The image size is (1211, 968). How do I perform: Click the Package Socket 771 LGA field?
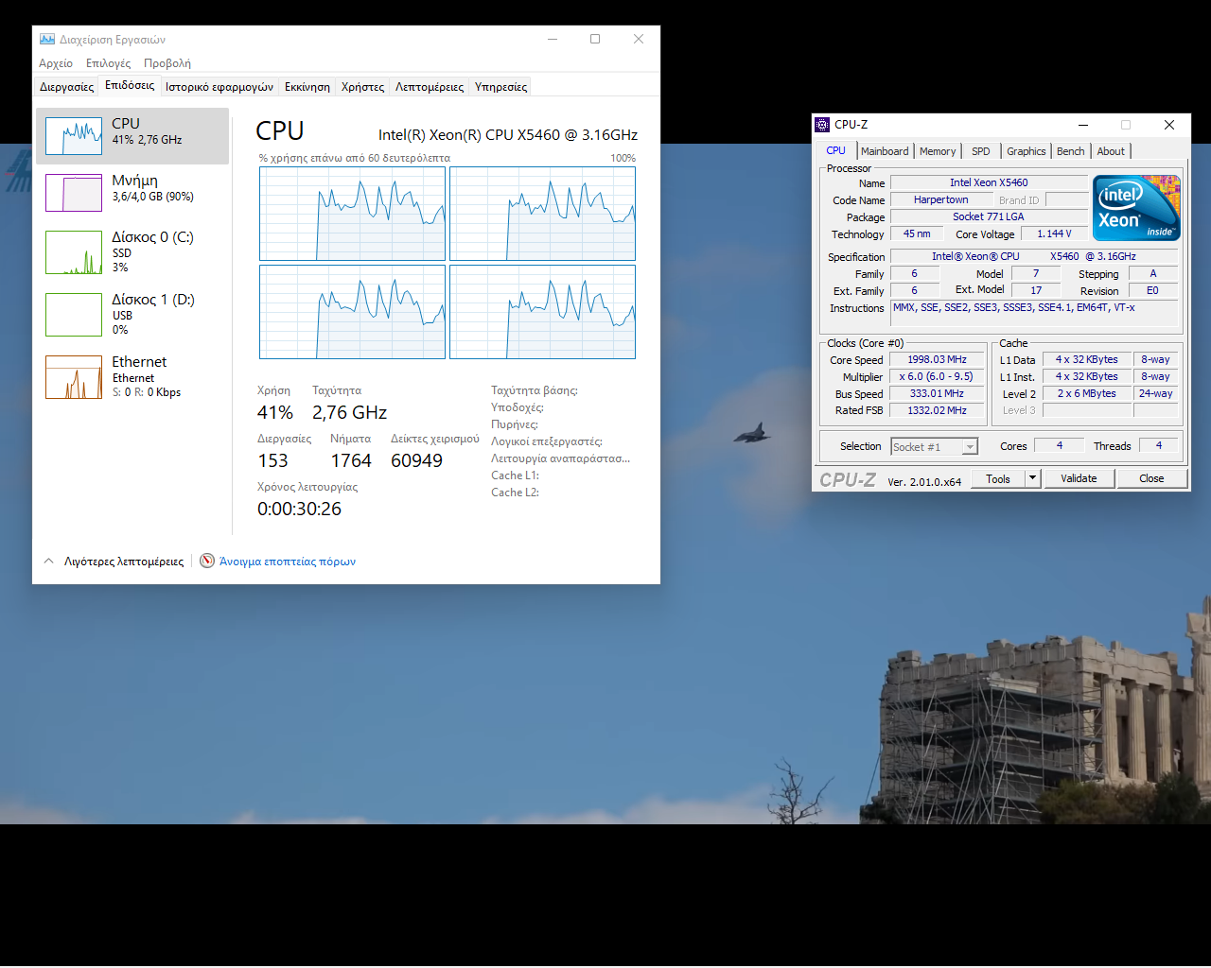pos(989,216)
